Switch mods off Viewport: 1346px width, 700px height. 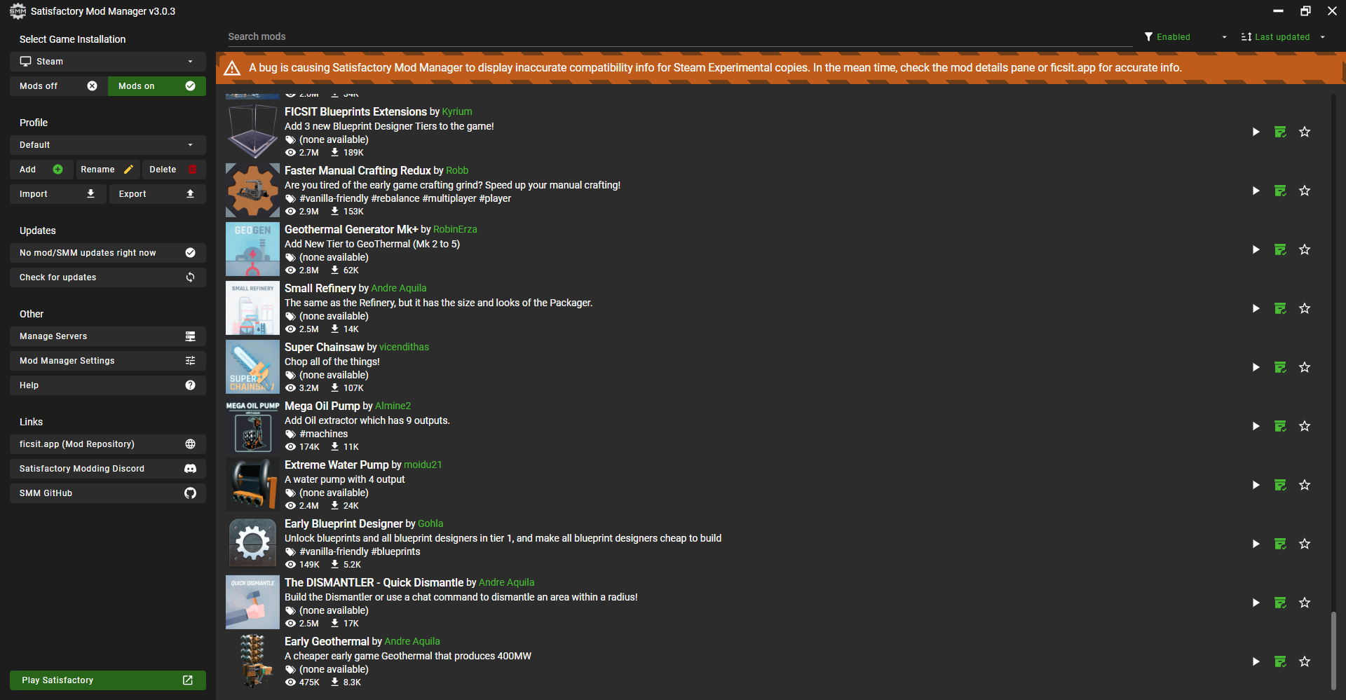coord(58,86)
